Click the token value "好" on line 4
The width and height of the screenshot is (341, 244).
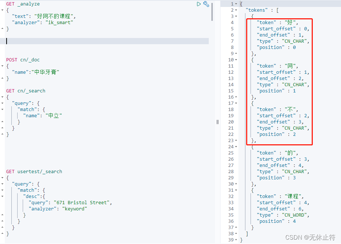tap(290, 23)
